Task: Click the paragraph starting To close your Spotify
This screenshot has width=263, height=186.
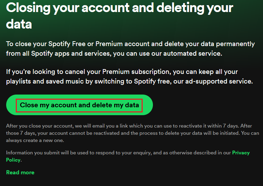Action: [x=130, y=48]
